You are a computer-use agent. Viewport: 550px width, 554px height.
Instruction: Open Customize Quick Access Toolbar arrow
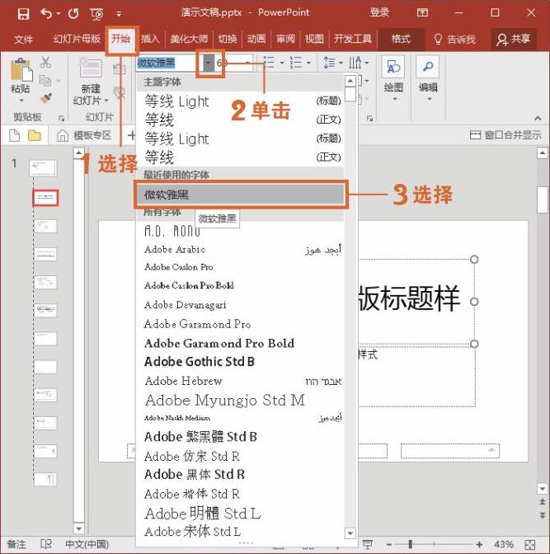[119, 14]
